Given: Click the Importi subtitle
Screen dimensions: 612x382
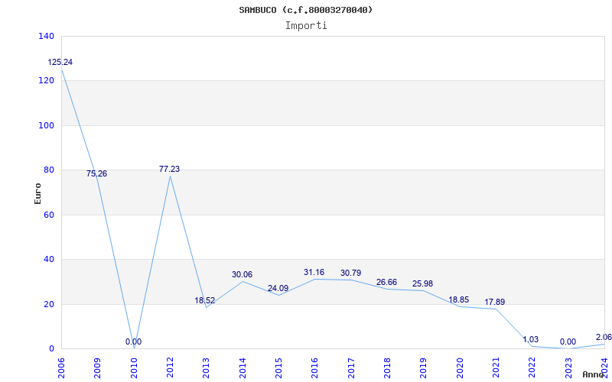Looking at the screenshot, I should tap(305, 26).
